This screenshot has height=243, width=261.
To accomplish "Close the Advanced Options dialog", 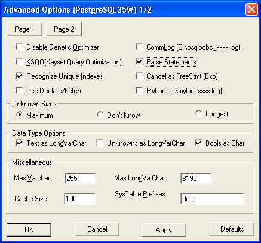I will pyautogui.click(x=251, y=10).
